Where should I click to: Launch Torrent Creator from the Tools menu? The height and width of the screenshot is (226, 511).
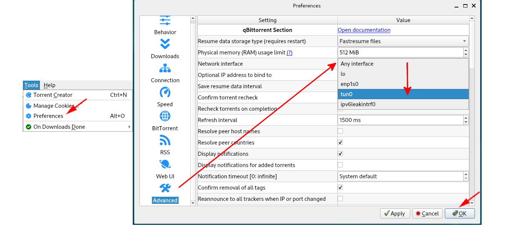78,95
